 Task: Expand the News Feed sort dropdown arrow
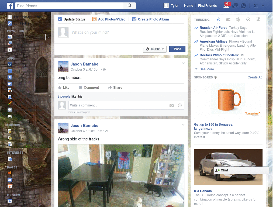pos(48,37)
